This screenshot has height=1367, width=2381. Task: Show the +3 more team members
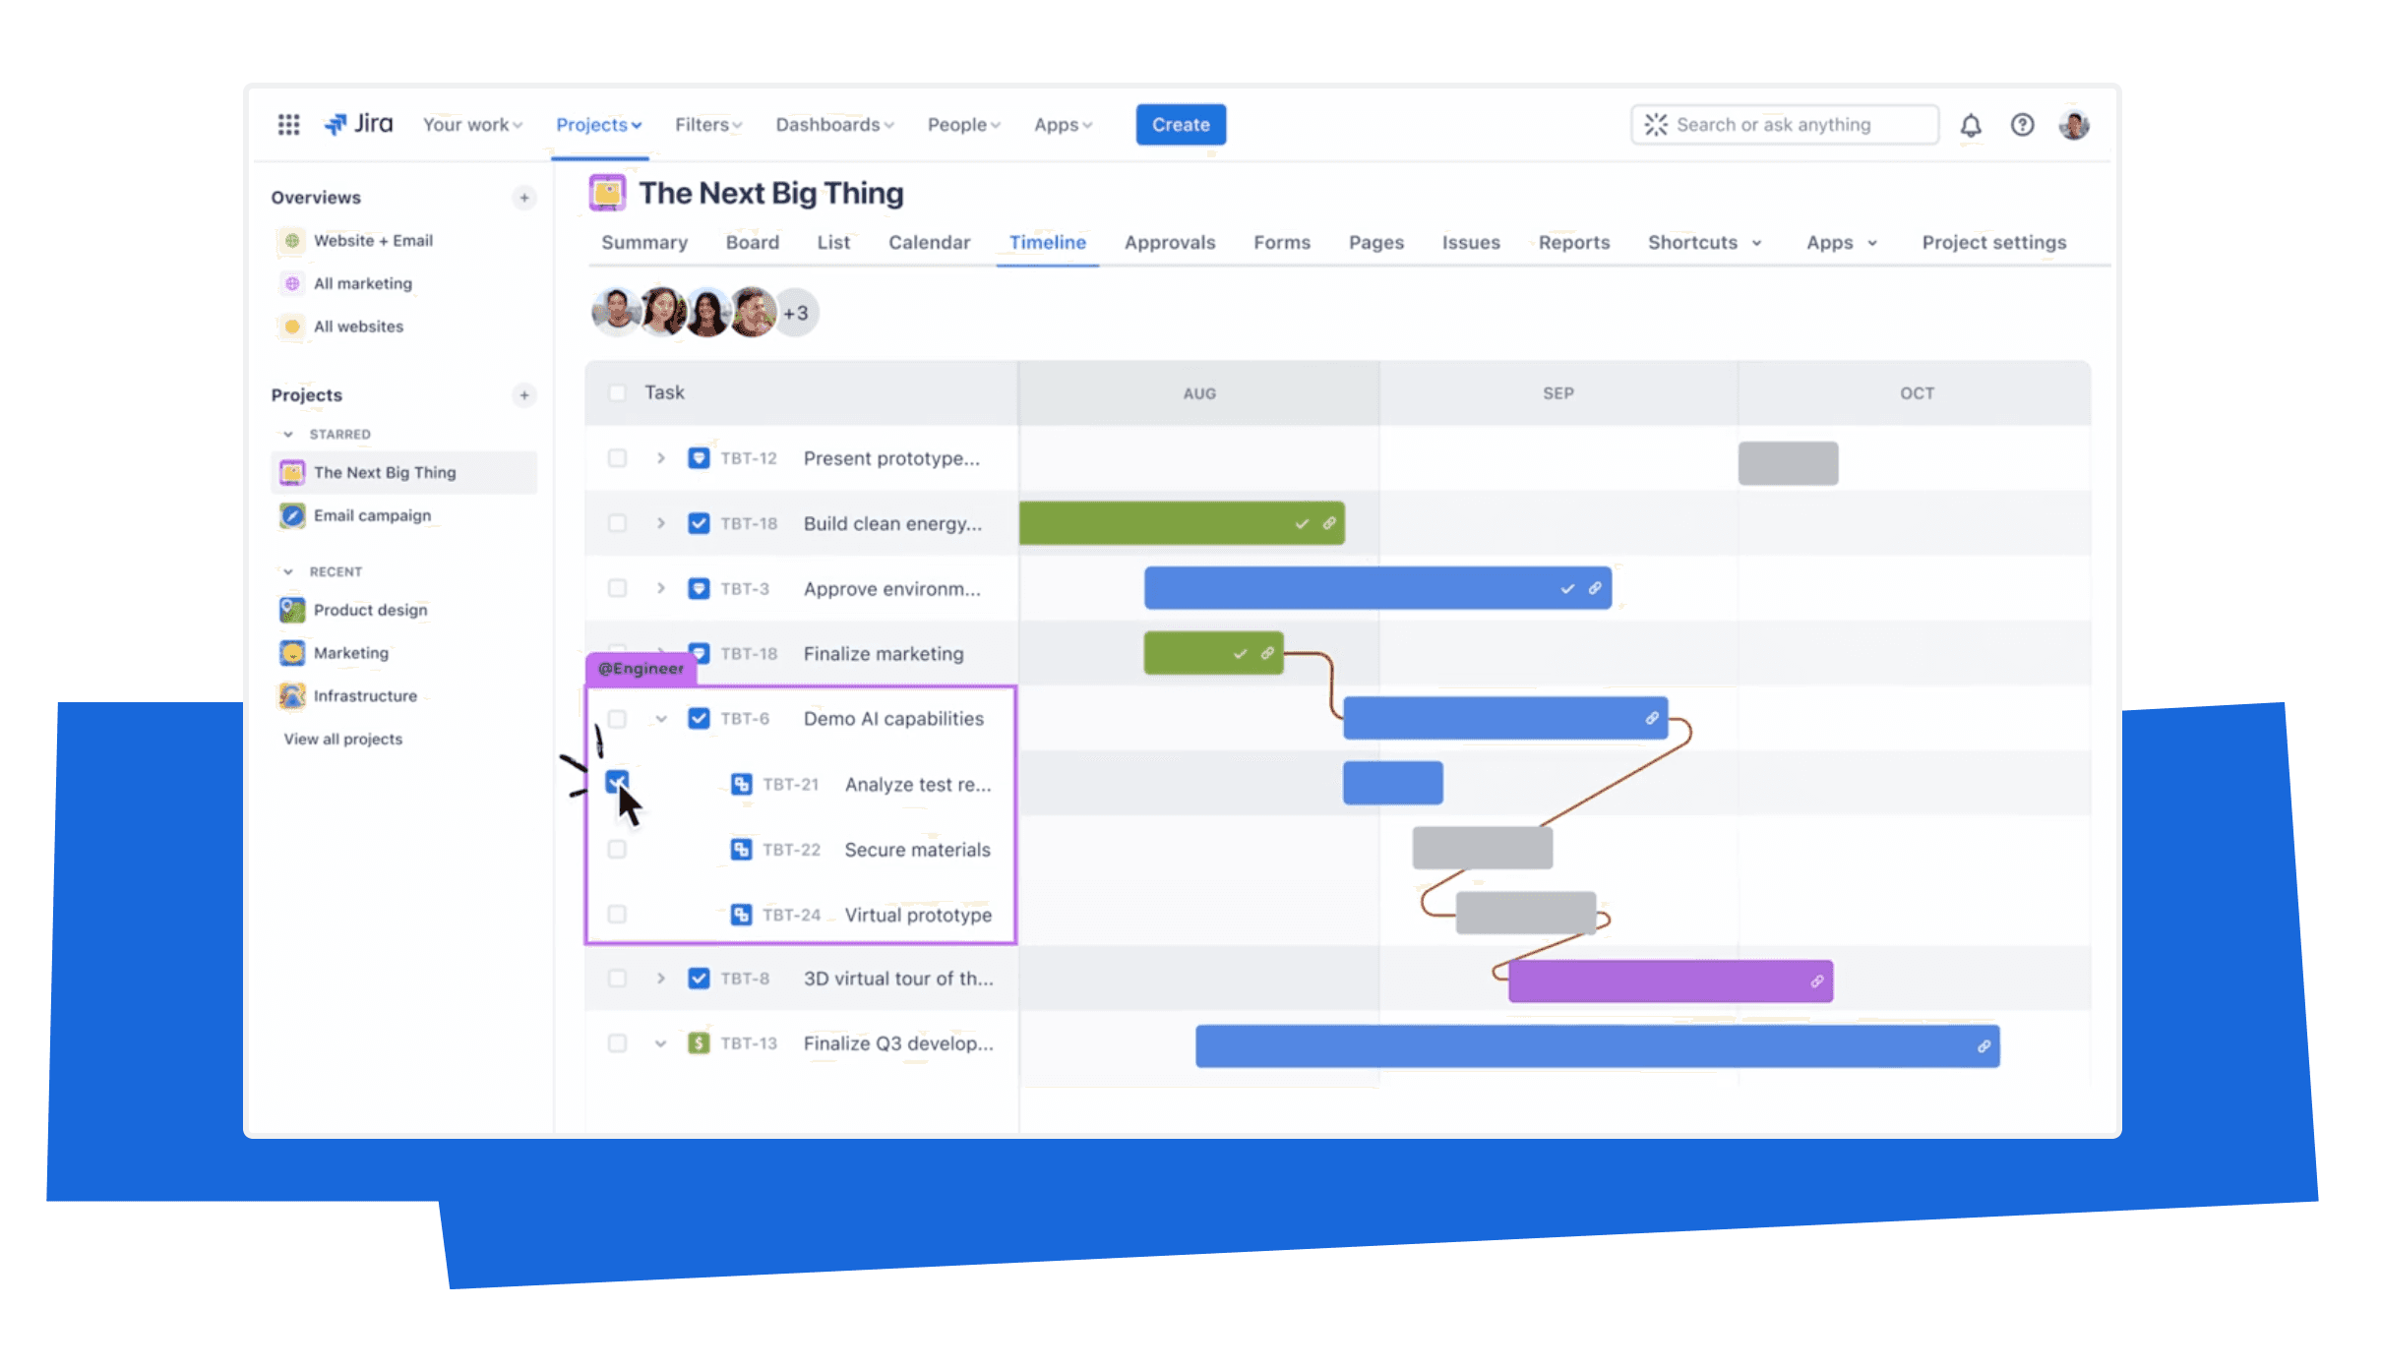point(796,313)
